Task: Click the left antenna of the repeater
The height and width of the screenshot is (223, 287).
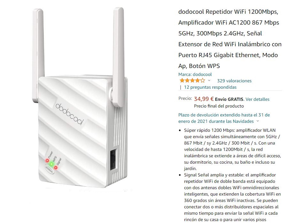Action: [38, 55]
